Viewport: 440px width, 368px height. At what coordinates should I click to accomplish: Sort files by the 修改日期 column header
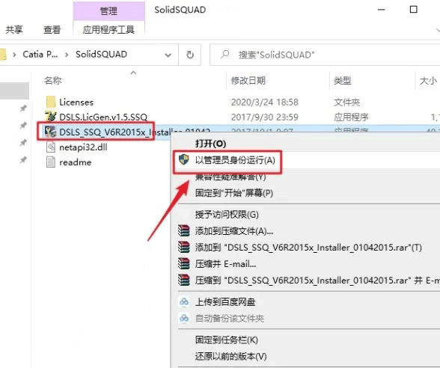tap(248, 81)
